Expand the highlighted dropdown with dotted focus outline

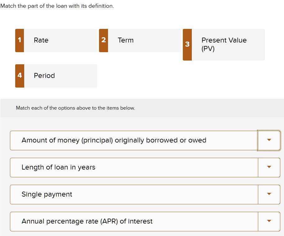[269, 140]
